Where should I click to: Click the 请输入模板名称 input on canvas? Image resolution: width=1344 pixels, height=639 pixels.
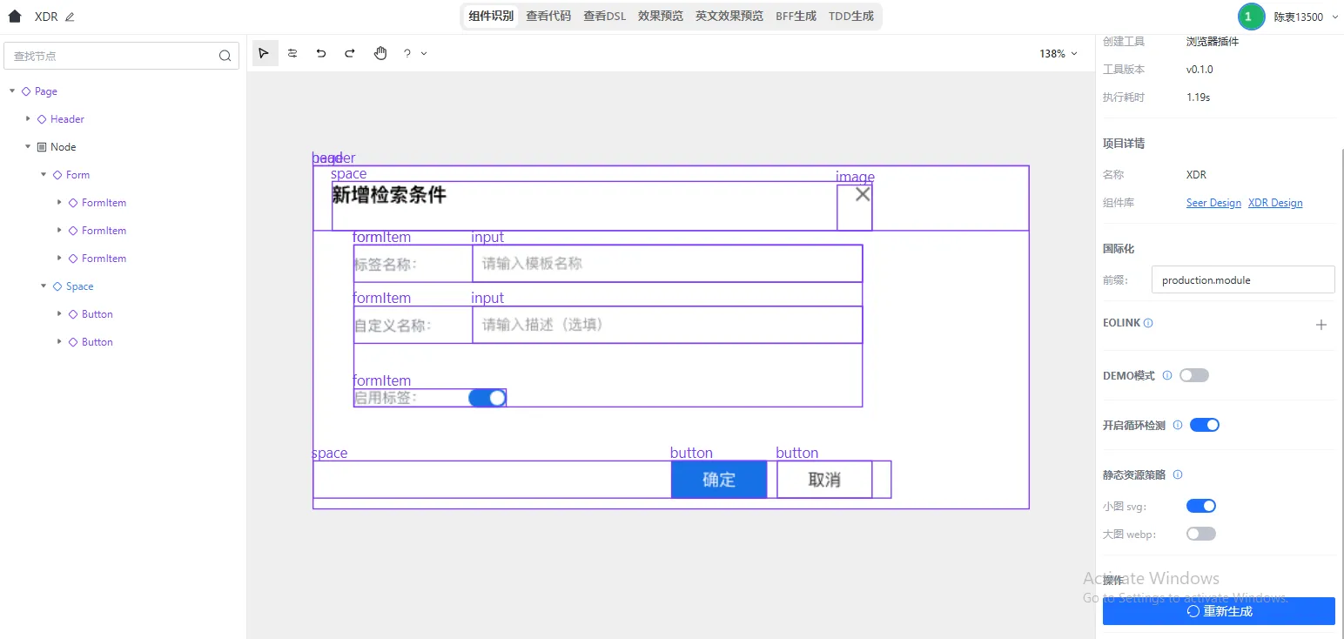tap(668, 264)
